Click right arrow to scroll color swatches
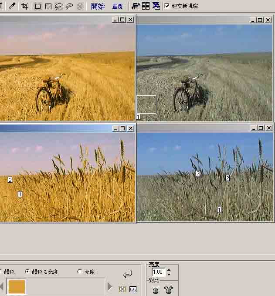Screen dimensions: 275x296 click(x=110, y=287)
